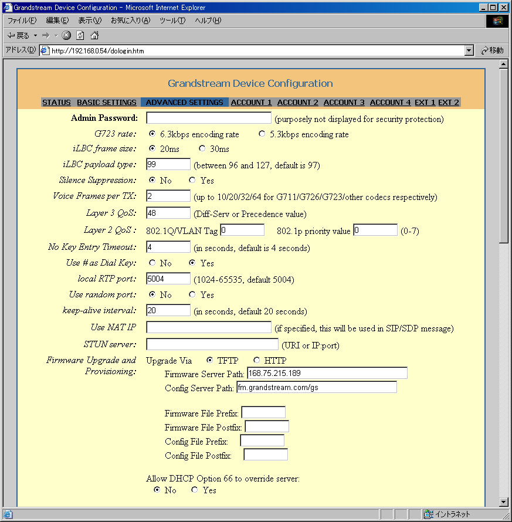
Task: Select 5.3kbps encoding rate for G723
Action: tap(262, 134)
